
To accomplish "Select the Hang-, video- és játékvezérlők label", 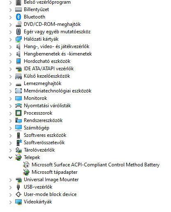I will pyautogui.click(x=56, y=46).
